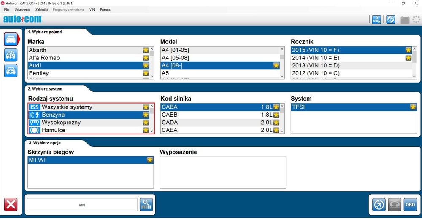Image resolution: width=422 pixels, height=219 pixels.
Task: Toggle favorite star for CADA engine code
Action: pyautogui.click(x=276, y=123)
